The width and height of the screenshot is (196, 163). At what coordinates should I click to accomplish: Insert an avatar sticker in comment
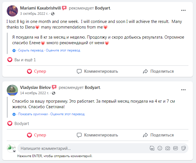pyautogui.click(x=152, y=148)
